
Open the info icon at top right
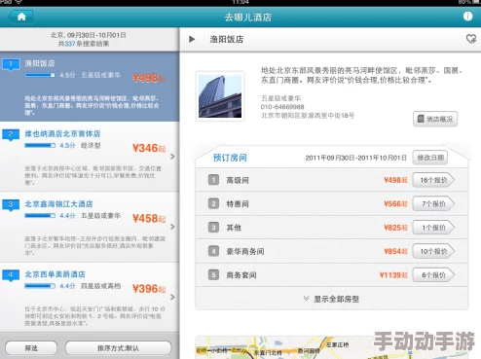pyautogui.click(x=467, y=17)
